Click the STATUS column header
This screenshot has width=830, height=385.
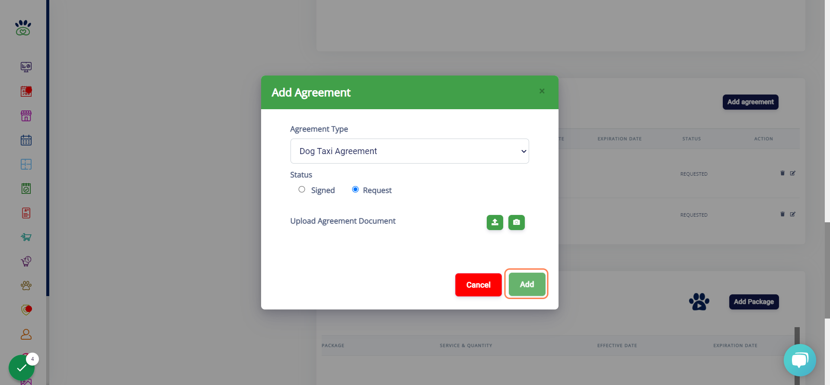(692, 139)
